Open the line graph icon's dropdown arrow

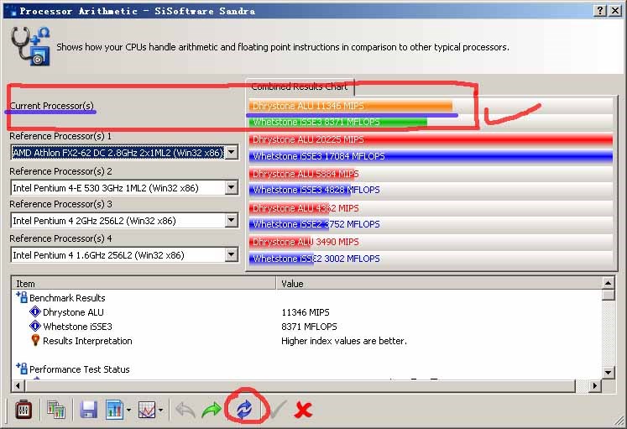pos(160,411)
